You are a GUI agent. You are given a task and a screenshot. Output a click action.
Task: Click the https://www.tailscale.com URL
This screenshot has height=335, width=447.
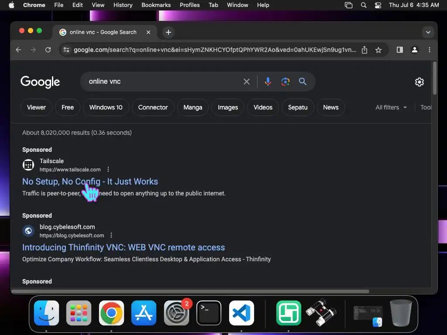pyautogui.click(x=70, y=170)
